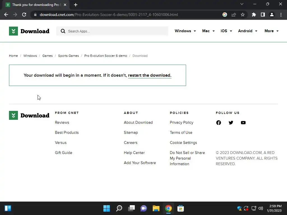Open the Facebook icon under Follow Us
The height and width of the screenshot is (215, 287).
pyautogui.click(x=219, y=123)
